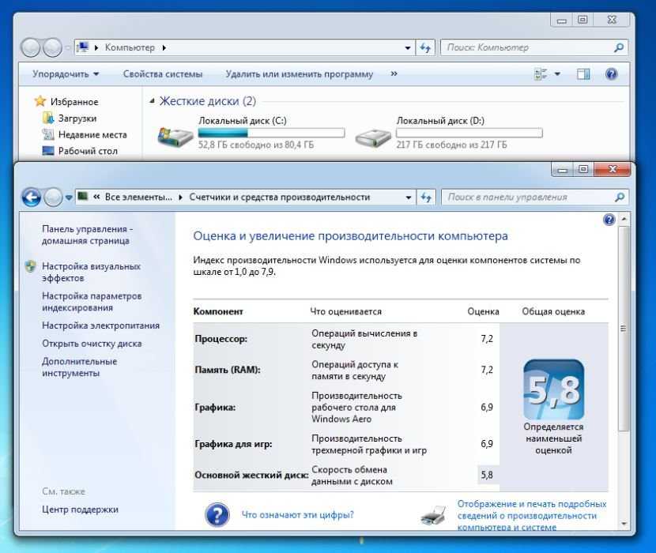
Task: Expand the arrow after the Компьютер breadcrumb
Action: tap(164, 47)
